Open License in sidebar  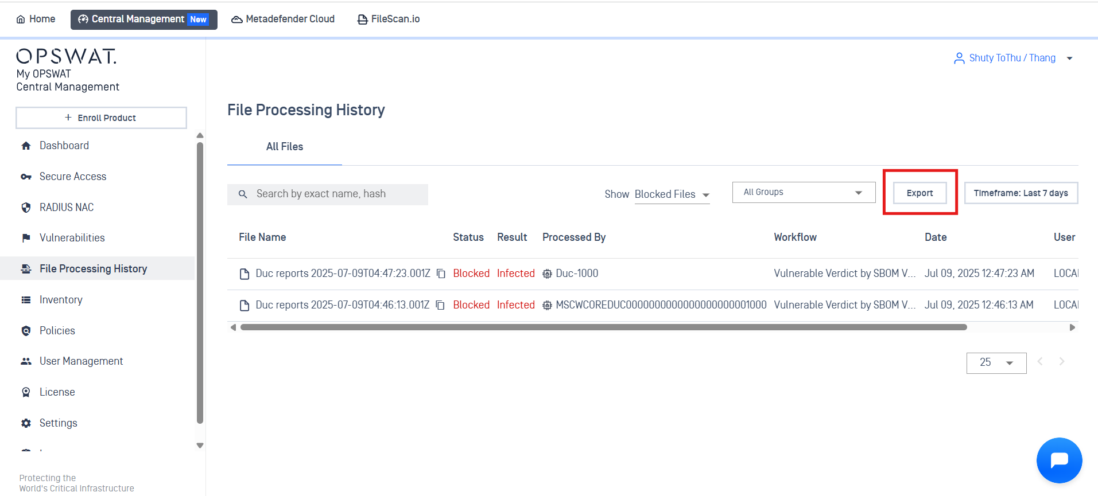coord(57,392)
